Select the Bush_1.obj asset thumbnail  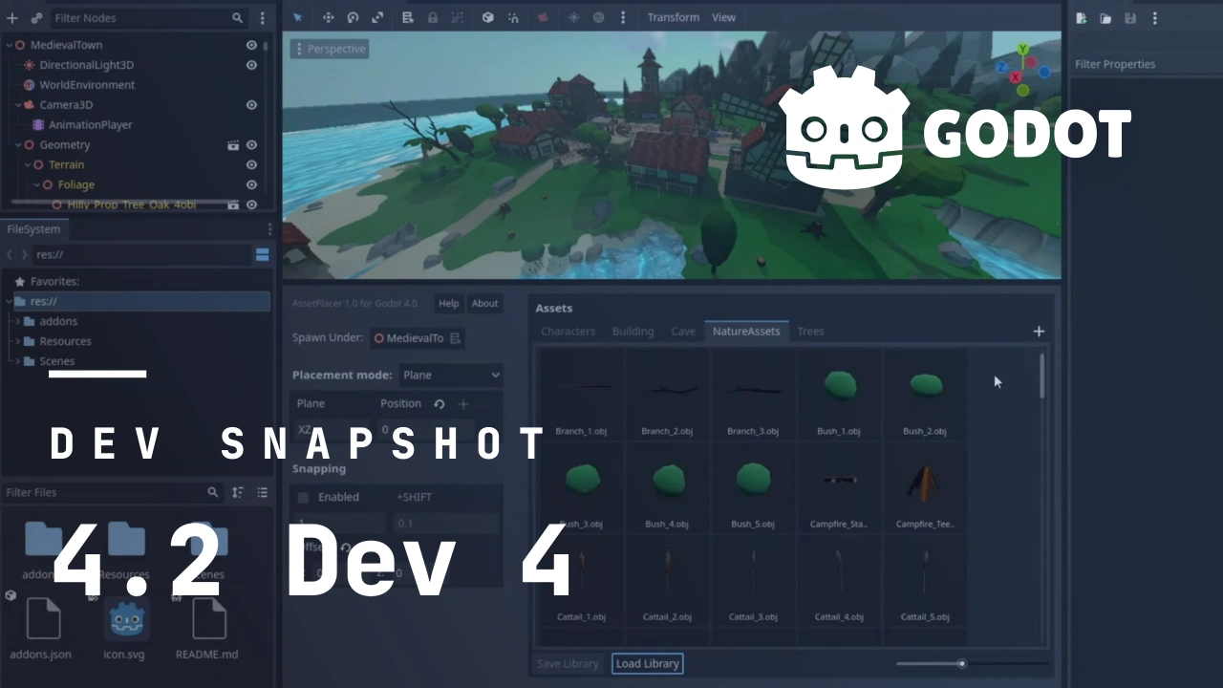(x=839, y=394)
